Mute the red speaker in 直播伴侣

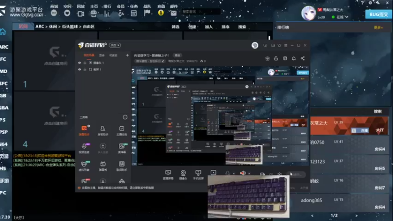point(243,173)
